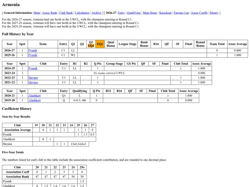
Task: Click Hayasa row label in Year-by-Year table
Action: click(18, 144)
